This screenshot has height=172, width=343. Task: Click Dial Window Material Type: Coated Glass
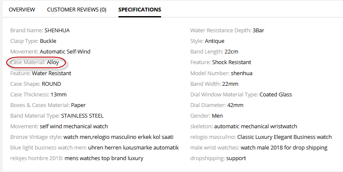(241, 94)
